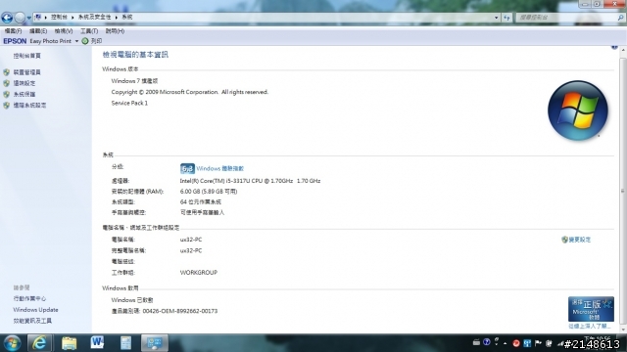
Task: Select 系統及安全性 in the address breadcrumb
Action: 94,18
